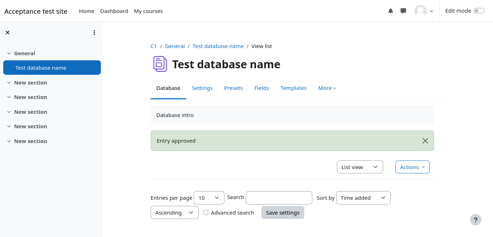Expand the Actions dropdown menu
493x237 pixels.
click(412, 167)
